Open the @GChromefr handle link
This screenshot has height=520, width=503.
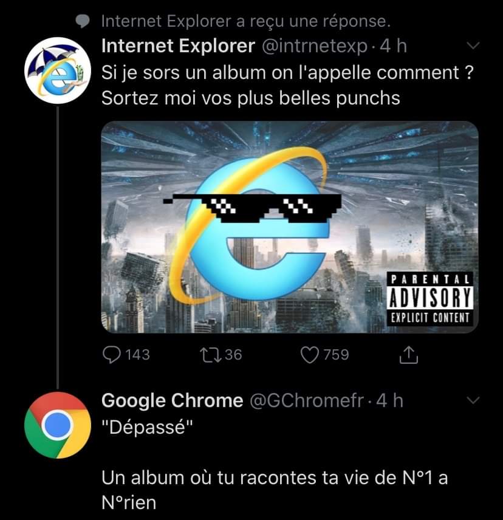pyautogui.click(x=307, y=400)
